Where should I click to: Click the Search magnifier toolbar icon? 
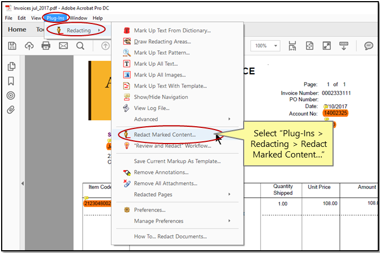point(80,46)
